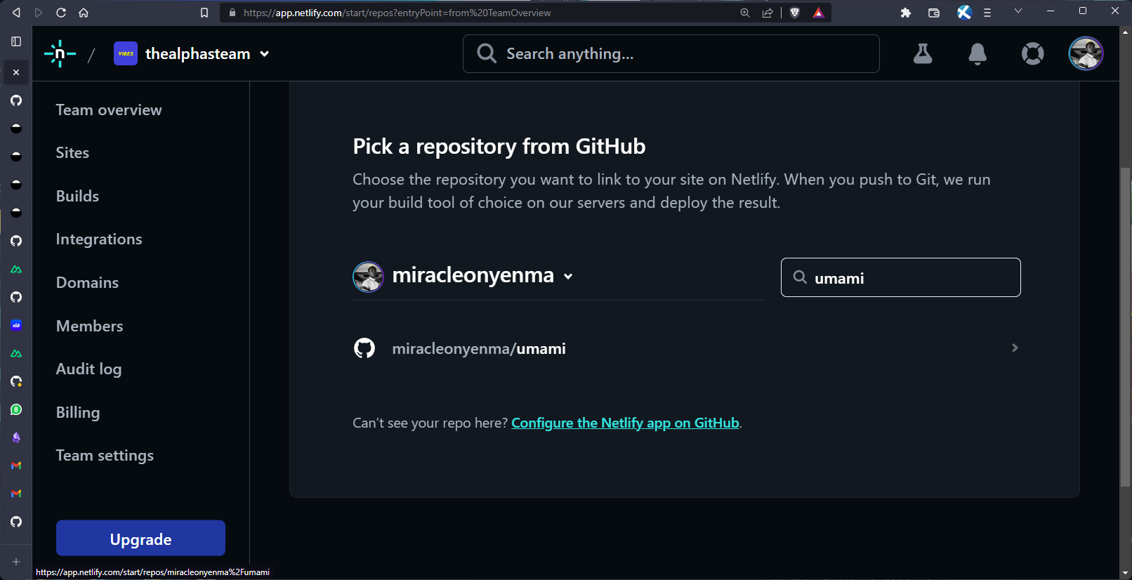This screenshot has height=580, width=1132.
Task: Click Brave Shields icon in address bar
Action: 795,13
